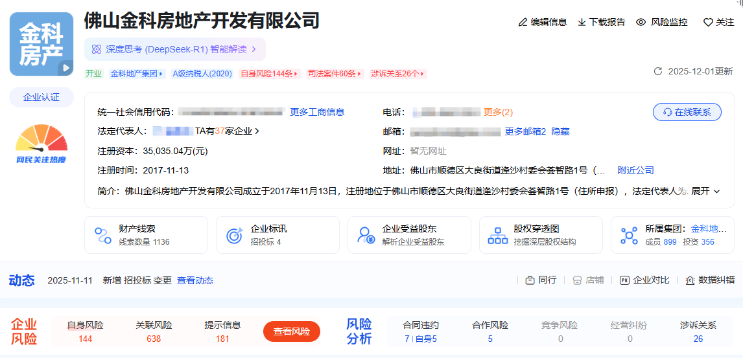This screenshot has width=743, height=358.
Task: Click the 风险监控 label
Action: 669,22
